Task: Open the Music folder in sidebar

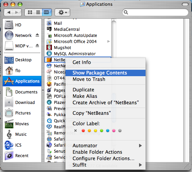Action: click(x=16, y=134)
